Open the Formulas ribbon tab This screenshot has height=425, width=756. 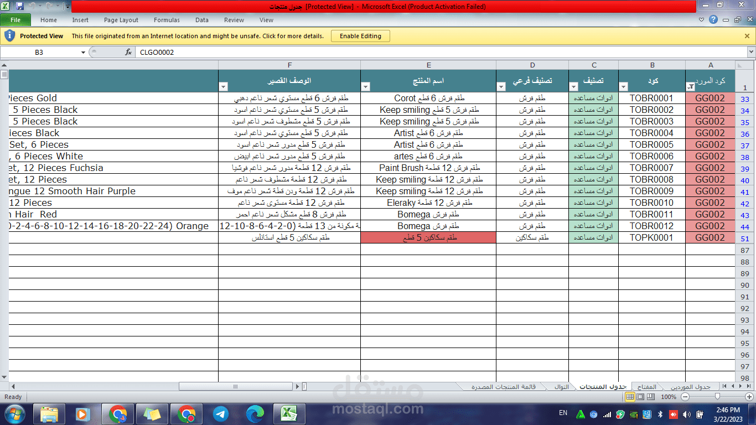[x=167, y=20]
